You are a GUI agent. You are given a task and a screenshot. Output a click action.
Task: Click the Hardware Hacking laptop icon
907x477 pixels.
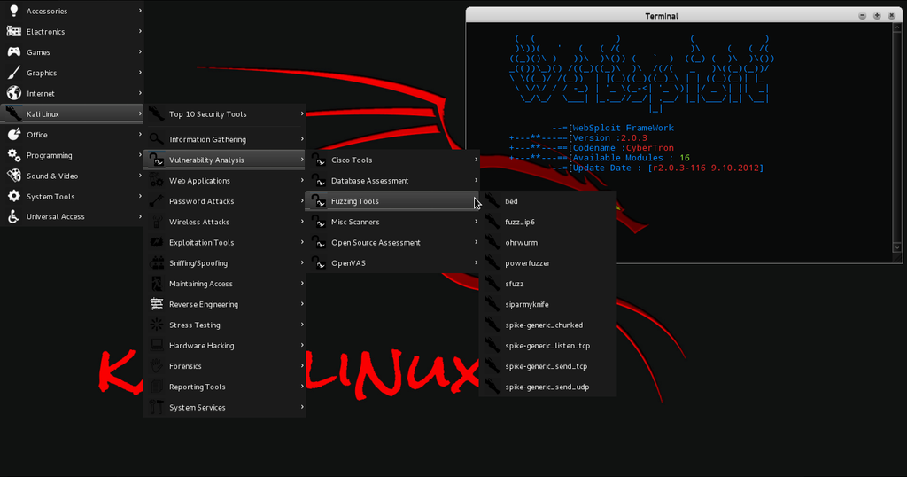tap(156, 345)
